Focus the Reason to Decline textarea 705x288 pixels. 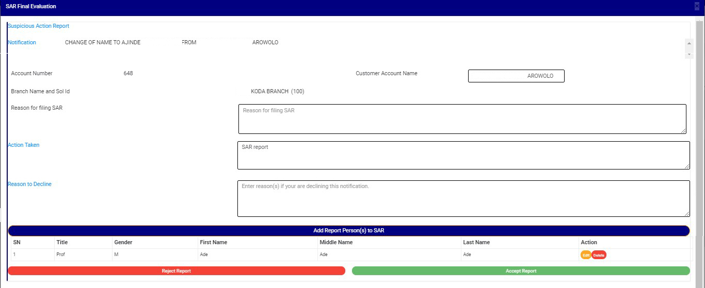click(x=463, y=198)
